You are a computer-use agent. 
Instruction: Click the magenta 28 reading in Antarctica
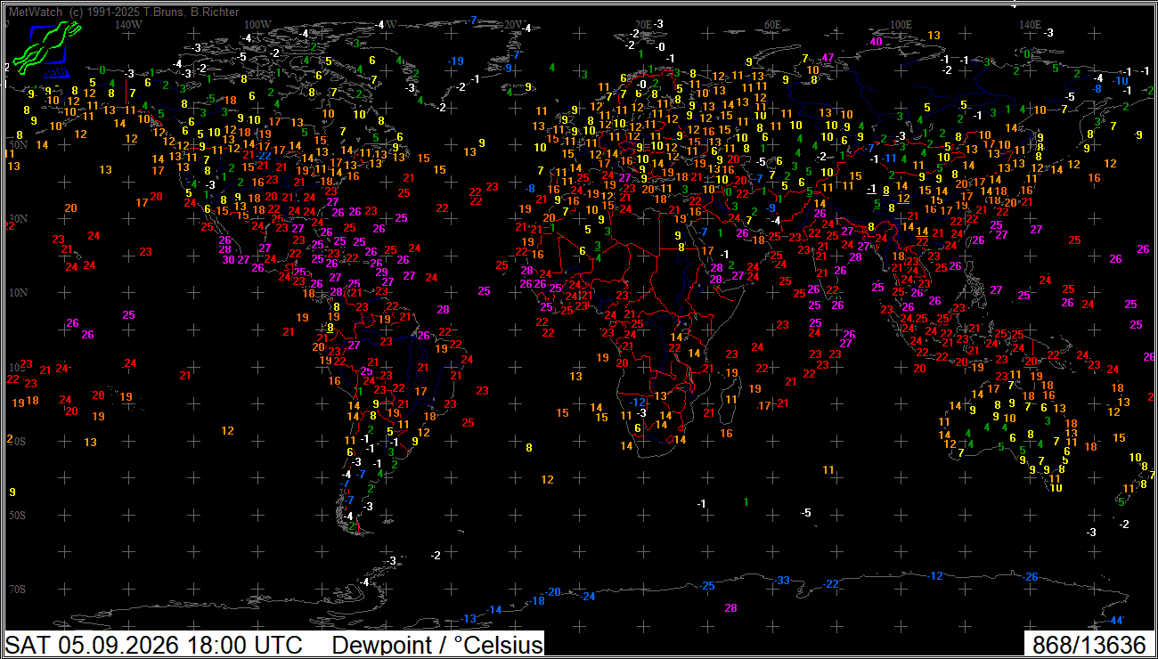click(731, 608)
